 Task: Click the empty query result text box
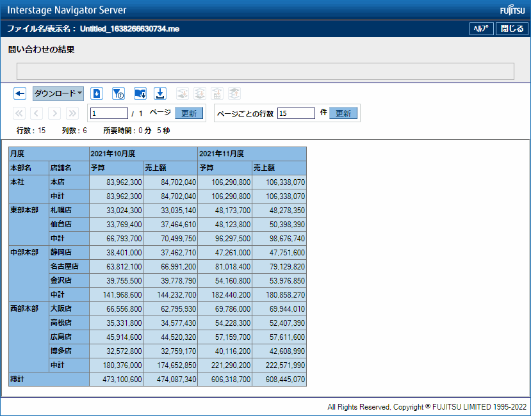265,71
